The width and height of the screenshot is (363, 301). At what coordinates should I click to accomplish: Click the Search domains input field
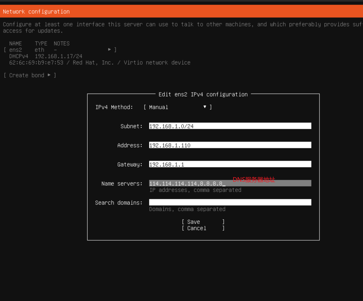click(230, 203)
